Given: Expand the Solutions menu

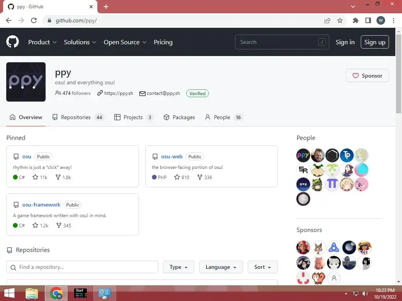Looking at the screenshot, I should click(x=80, y=42).
